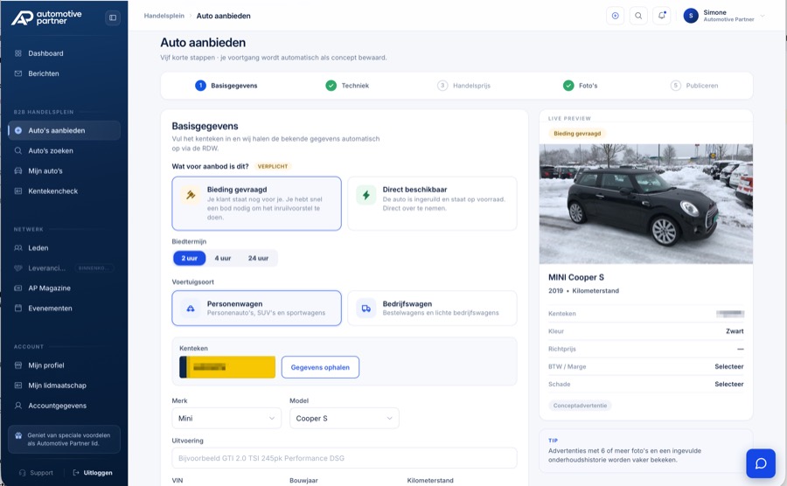This screenshot has height=486, width=787.
Task: Click the Berichten envelope icon
Action: (x=18, y=73)
